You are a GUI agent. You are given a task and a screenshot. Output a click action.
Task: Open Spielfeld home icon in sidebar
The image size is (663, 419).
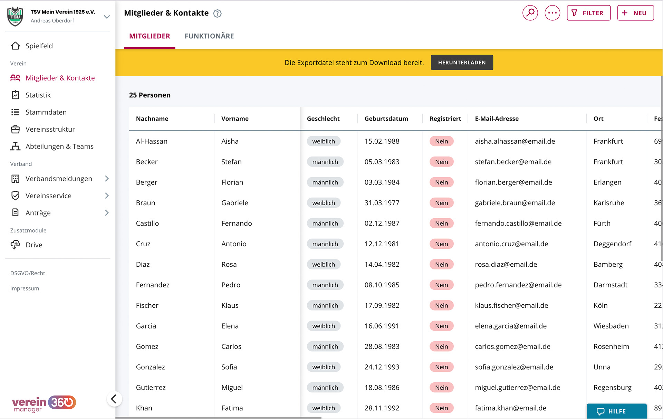pyautogui.click(x=16, y=46)
